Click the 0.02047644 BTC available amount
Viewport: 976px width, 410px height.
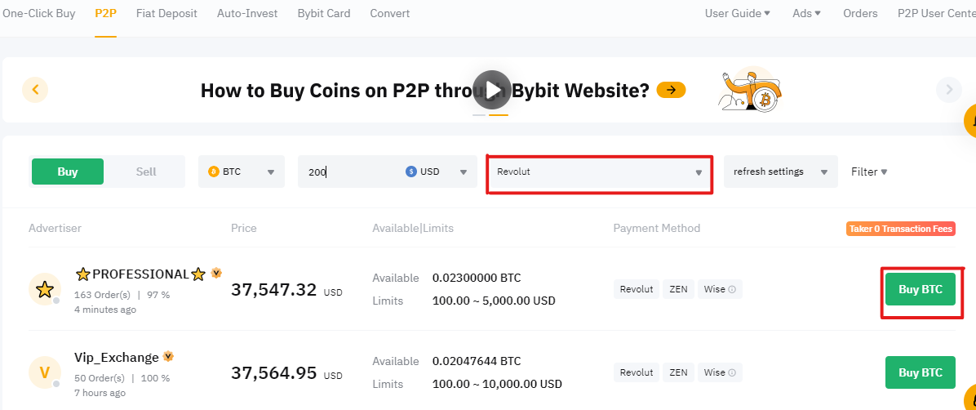click(x=477, y=361)
